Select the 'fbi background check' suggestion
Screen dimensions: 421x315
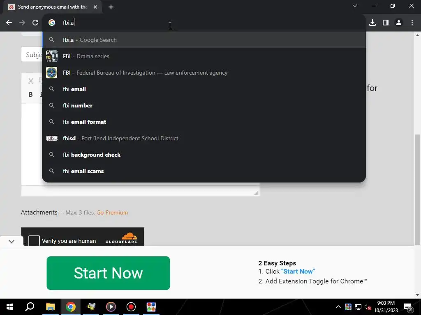coord(204,155)
